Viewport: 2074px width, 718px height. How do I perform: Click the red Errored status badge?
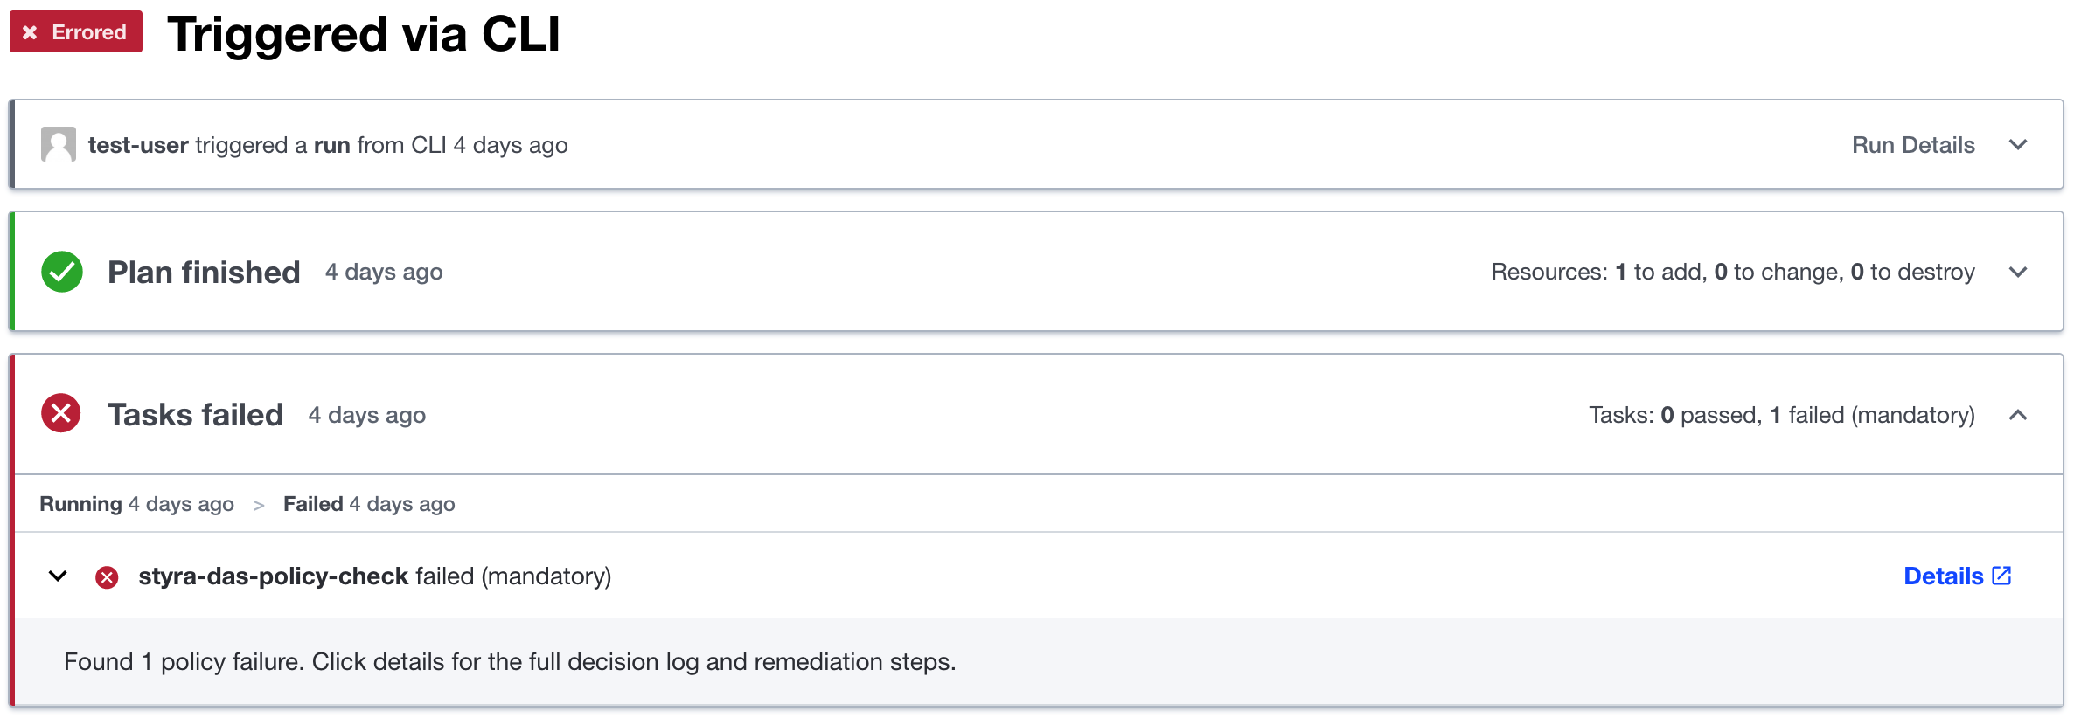click(x=76, y=32)
